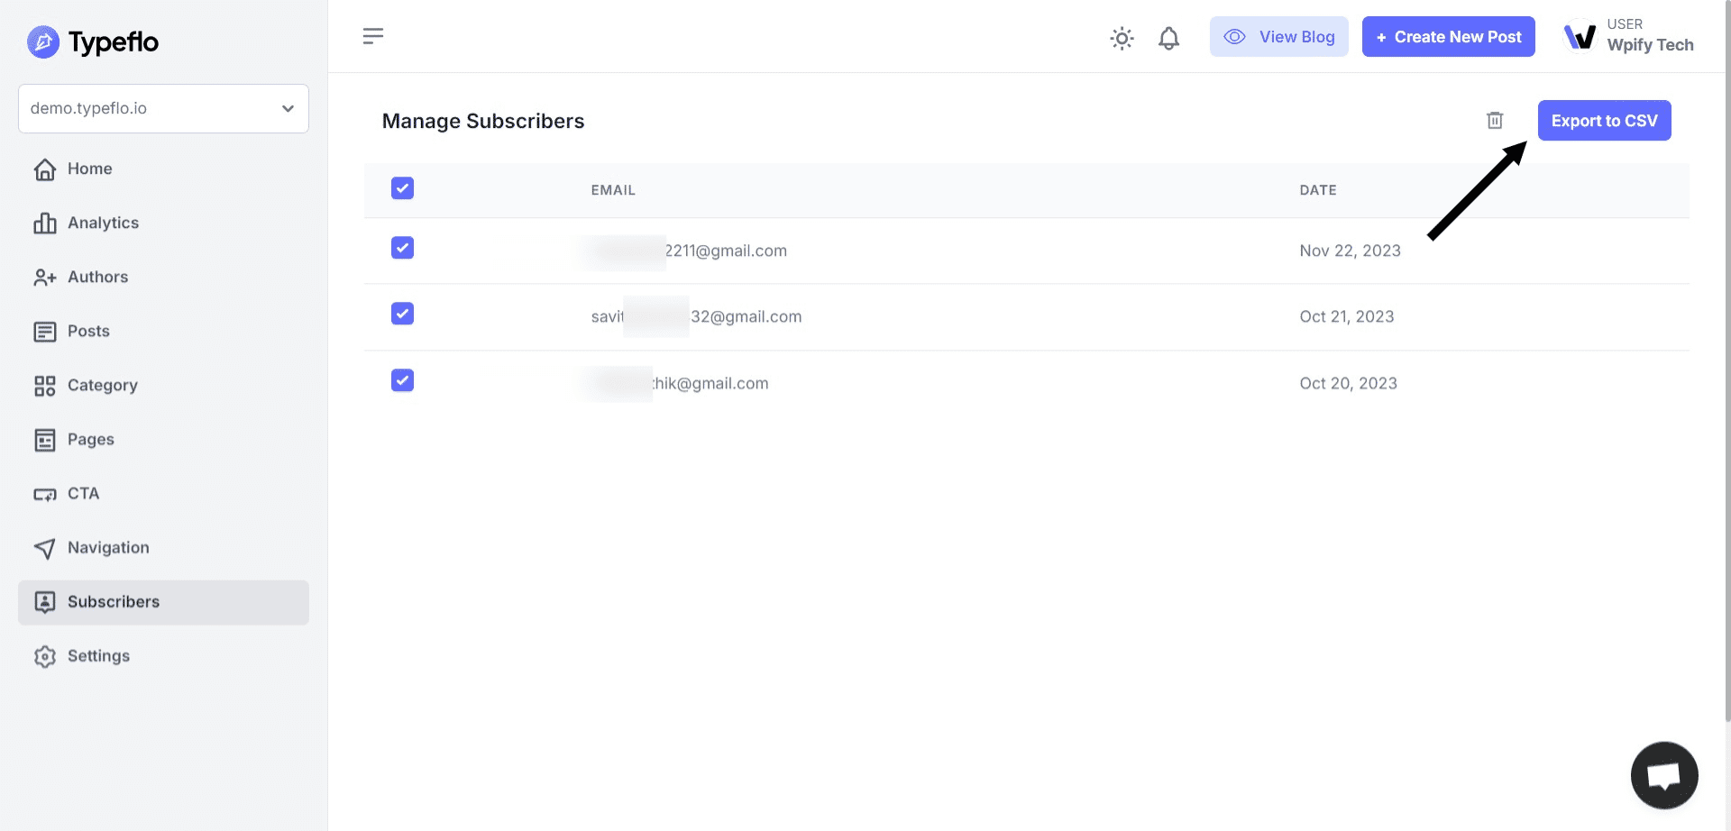This screenshot has width=1731, height=831.
Task: Click the View Blog button
Action: [x=1278, y=37]
